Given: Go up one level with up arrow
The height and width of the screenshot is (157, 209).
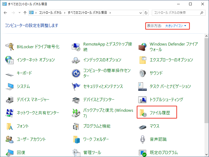Looking at the screenshot, I should [25, 13].
